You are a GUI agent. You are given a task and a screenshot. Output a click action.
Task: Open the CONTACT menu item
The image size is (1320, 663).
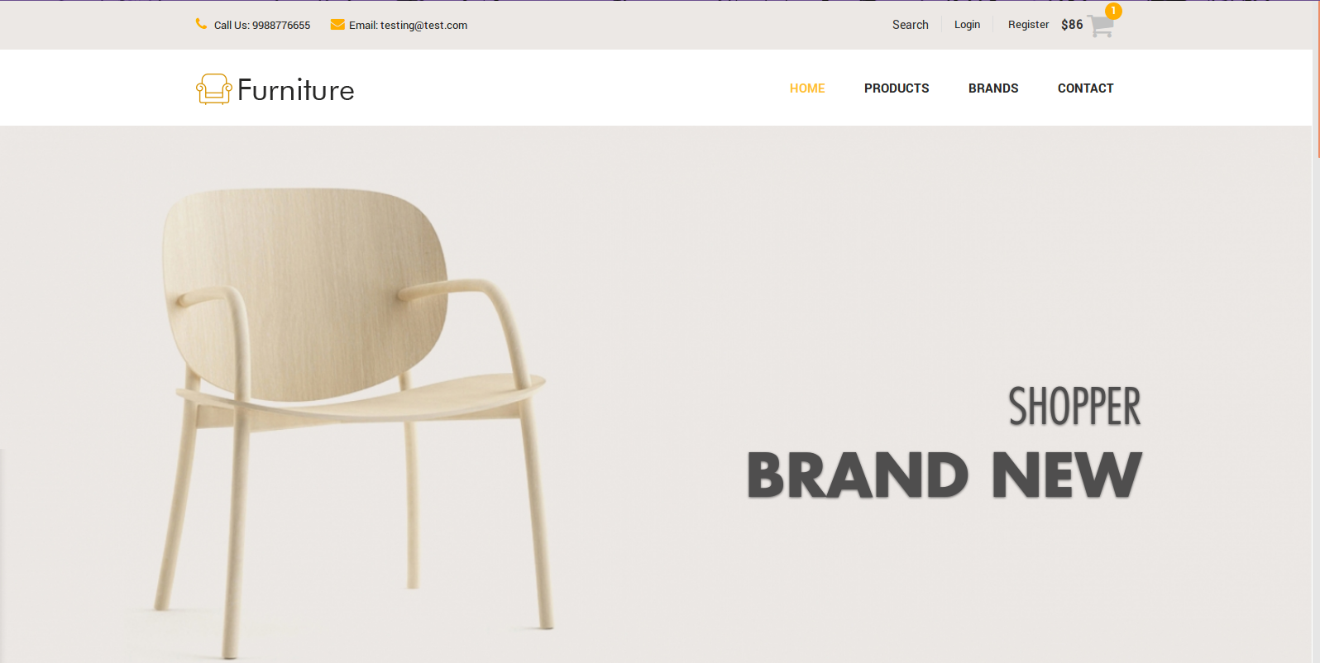coord(1085,88)
